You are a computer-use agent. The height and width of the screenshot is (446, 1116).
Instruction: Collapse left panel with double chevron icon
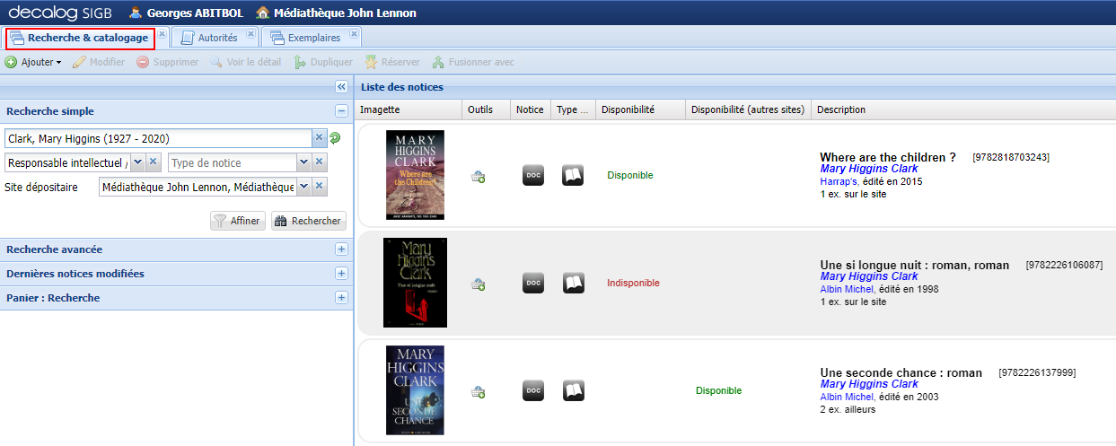point(341,87)
